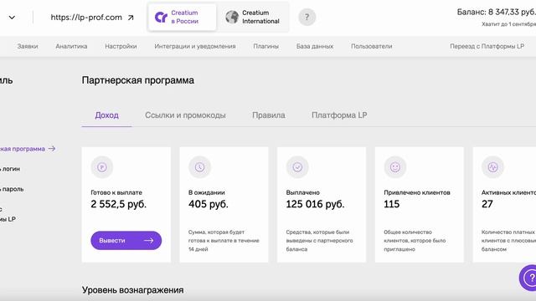
Task: Click the 125 016 руб. paid amount
Action: click(315, 204)
